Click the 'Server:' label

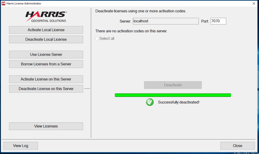click(125, 21)
